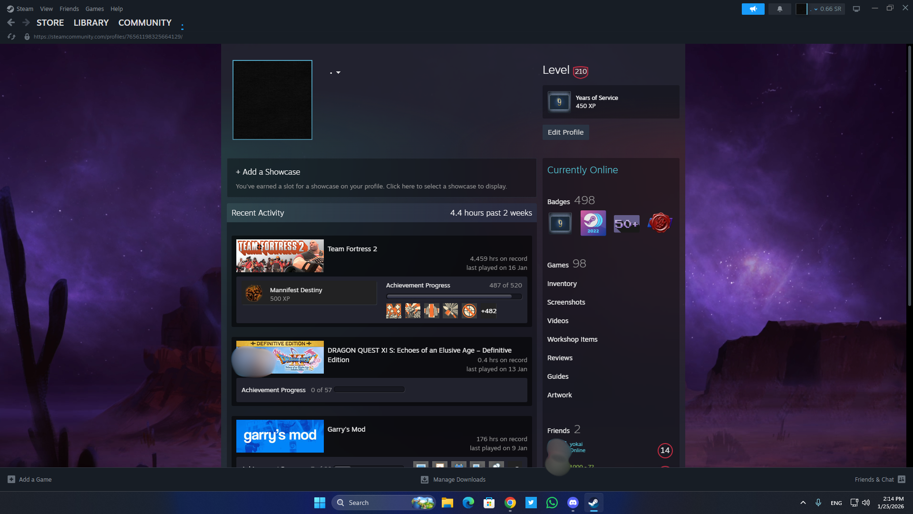Click the Big Picture mode monitor icon
This screenshot has width=913, height=514.
click(x=856, y=9)
